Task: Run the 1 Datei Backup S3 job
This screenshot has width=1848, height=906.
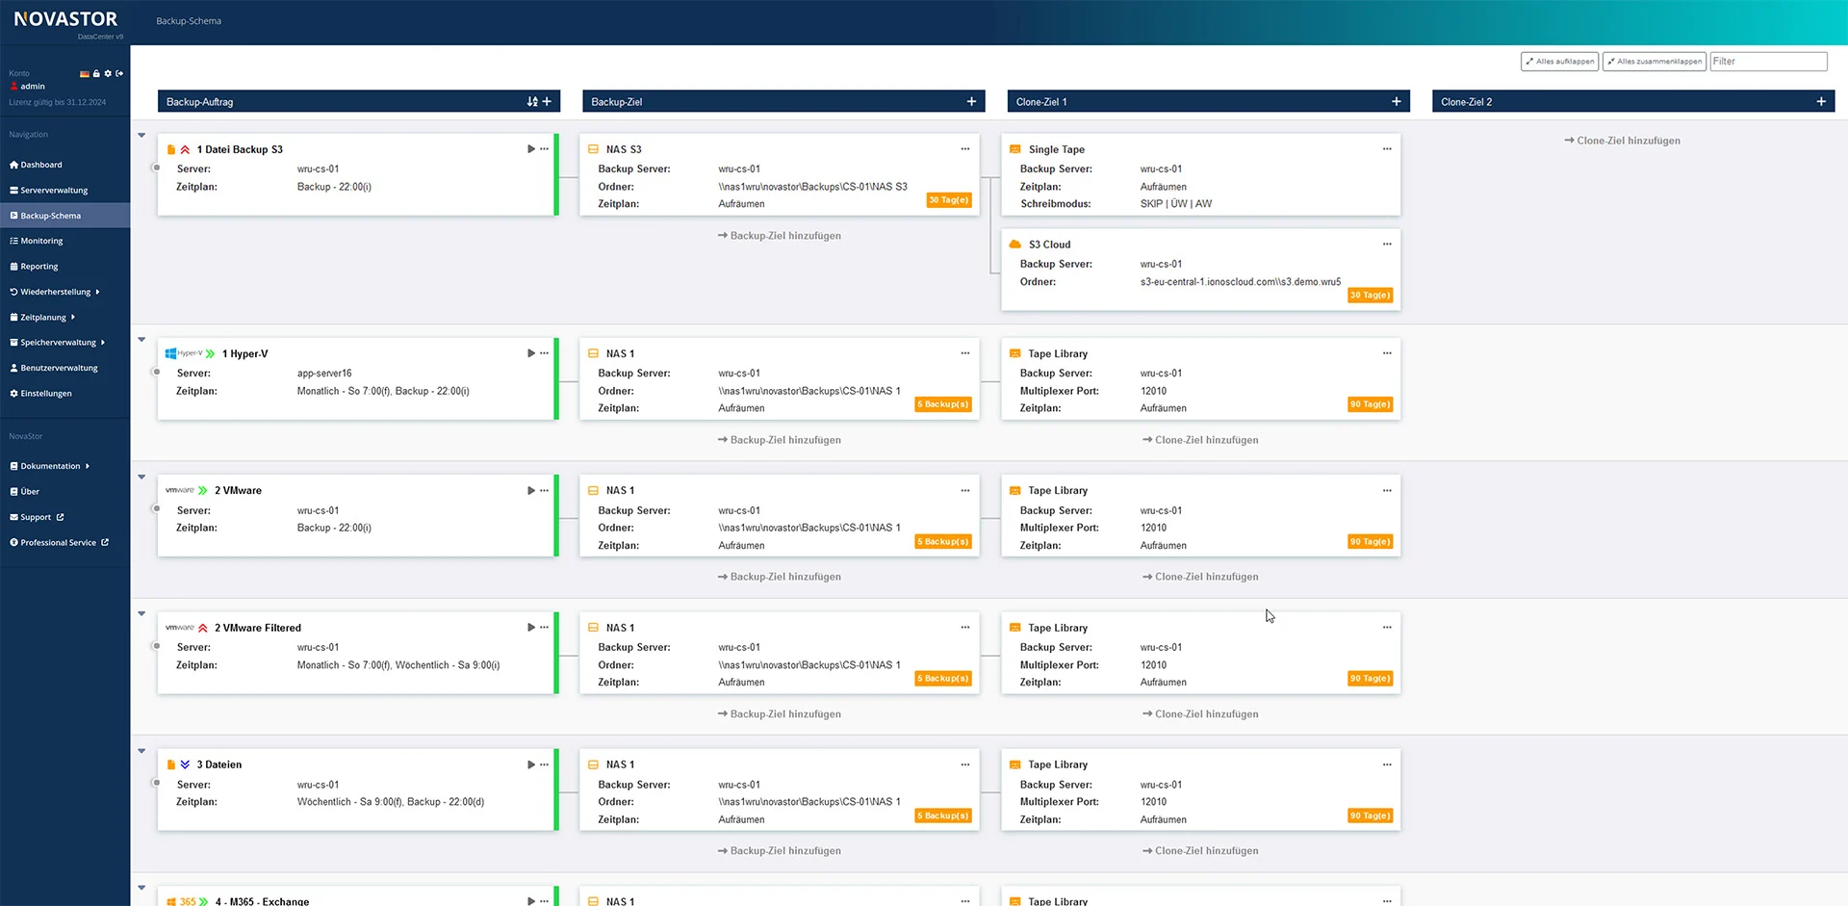Action: click(530, 149)
